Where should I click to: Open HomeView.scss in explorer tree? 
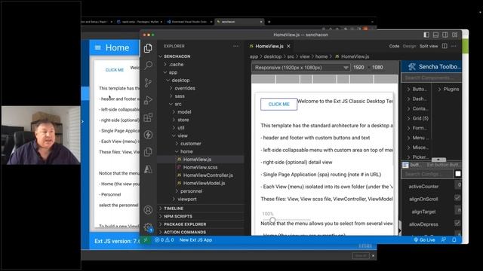coord(200,167)
